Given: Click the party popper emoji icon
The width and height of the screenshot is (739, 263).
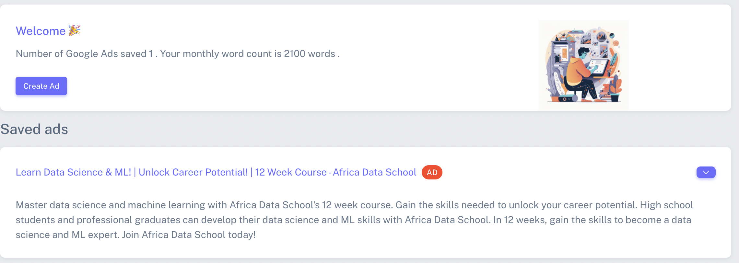Looking at the screenshot, I should click(75, 30).
